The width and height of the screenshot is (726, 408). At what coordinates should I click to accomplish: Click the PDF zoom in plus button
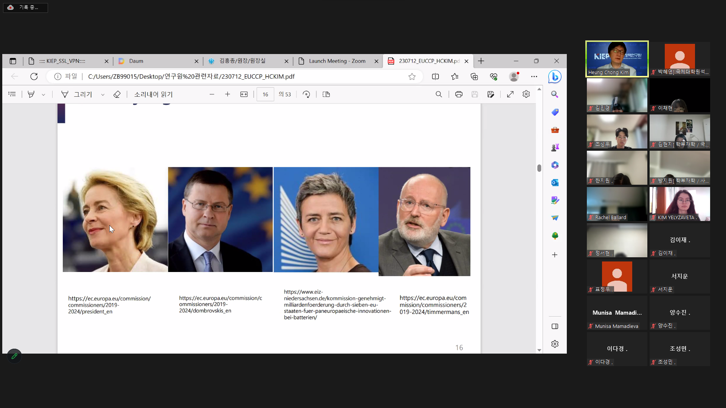(x=227, y=94)
